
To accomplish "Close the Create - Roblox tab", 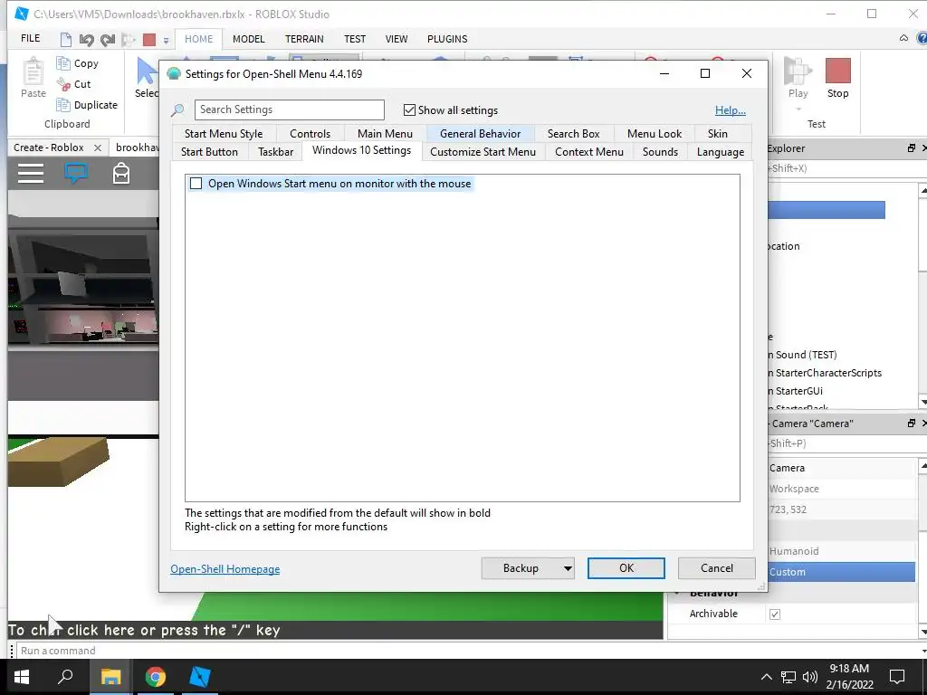I will coord(98,148).
